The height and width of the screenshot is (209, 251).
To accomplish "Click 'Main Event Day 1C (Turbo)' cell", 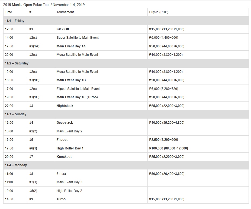I will point(101,97).
